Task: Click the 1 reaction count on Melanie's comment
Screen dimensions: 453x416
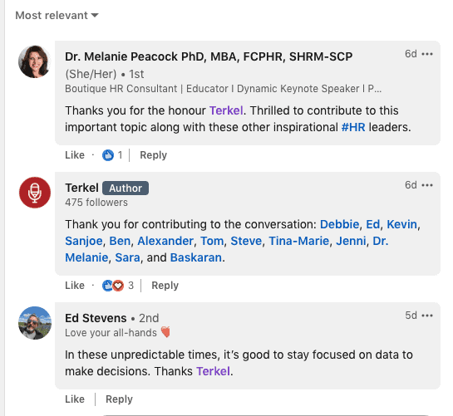Action: coord(120,155)
